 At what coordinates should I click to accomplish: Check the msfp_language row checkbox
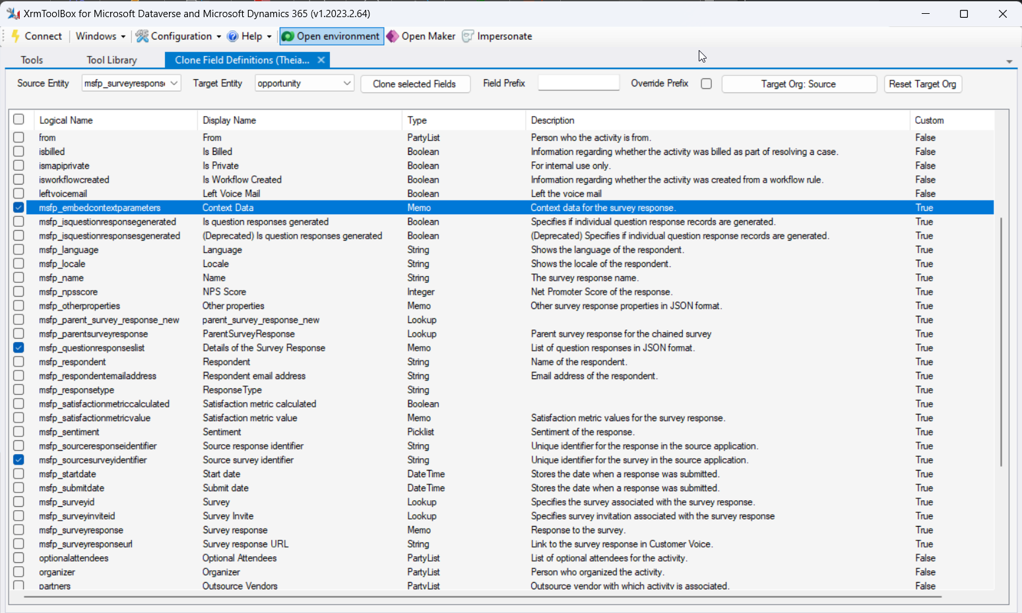pyautogui.click(x=18, y=250)
